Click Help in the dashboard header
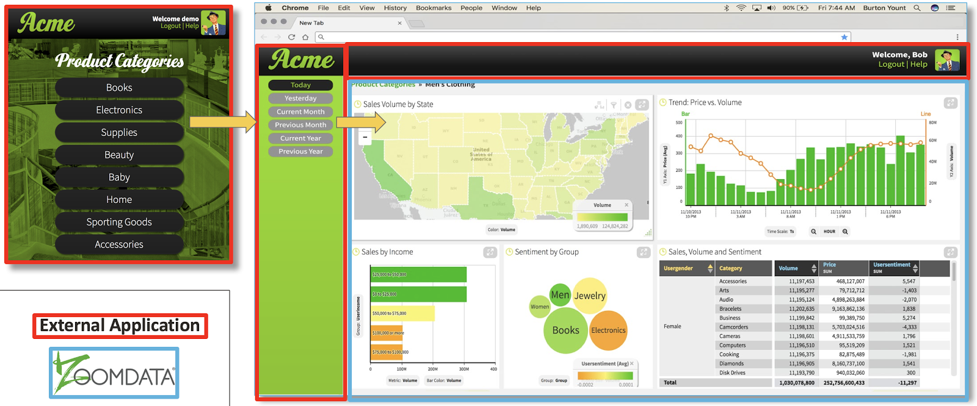Viewport: 977px width, 406px height. 918,65
